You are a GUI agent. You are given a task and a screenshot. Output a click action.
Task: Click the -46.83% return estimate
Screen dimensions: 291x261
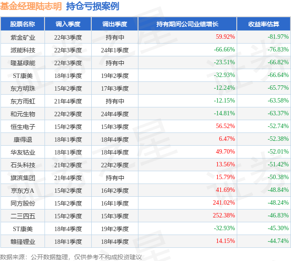click(278, 215)
